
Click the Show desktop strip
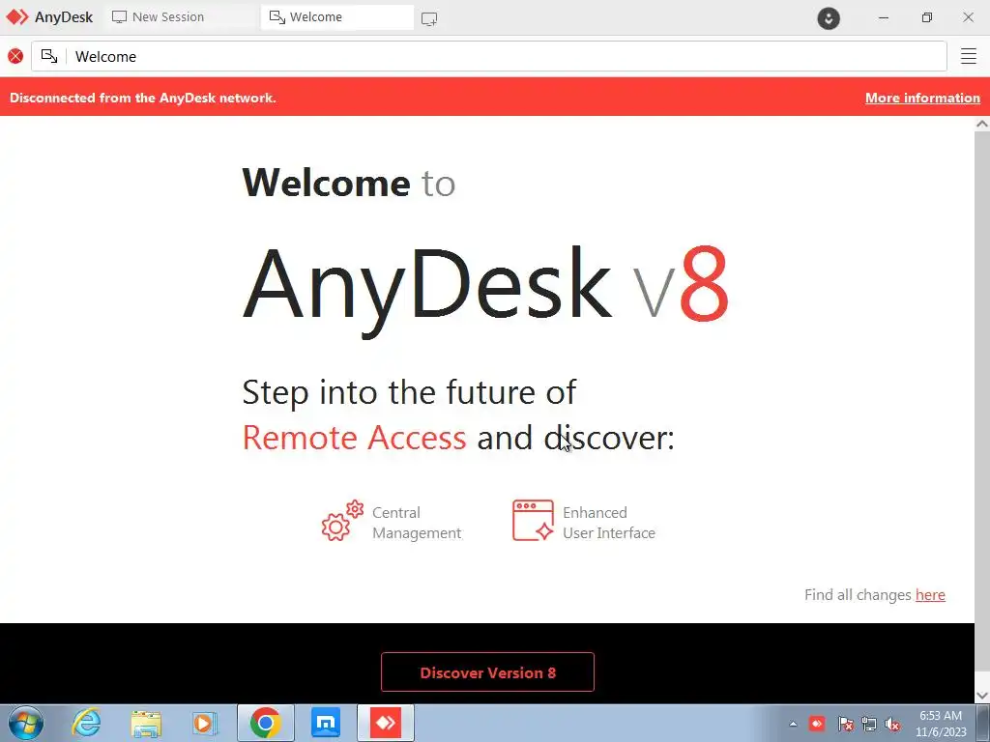[x=983, y=723]
